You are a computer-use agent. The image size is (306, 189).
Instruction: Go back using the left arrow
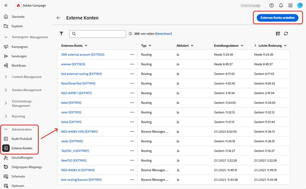[x=58, y=18]
